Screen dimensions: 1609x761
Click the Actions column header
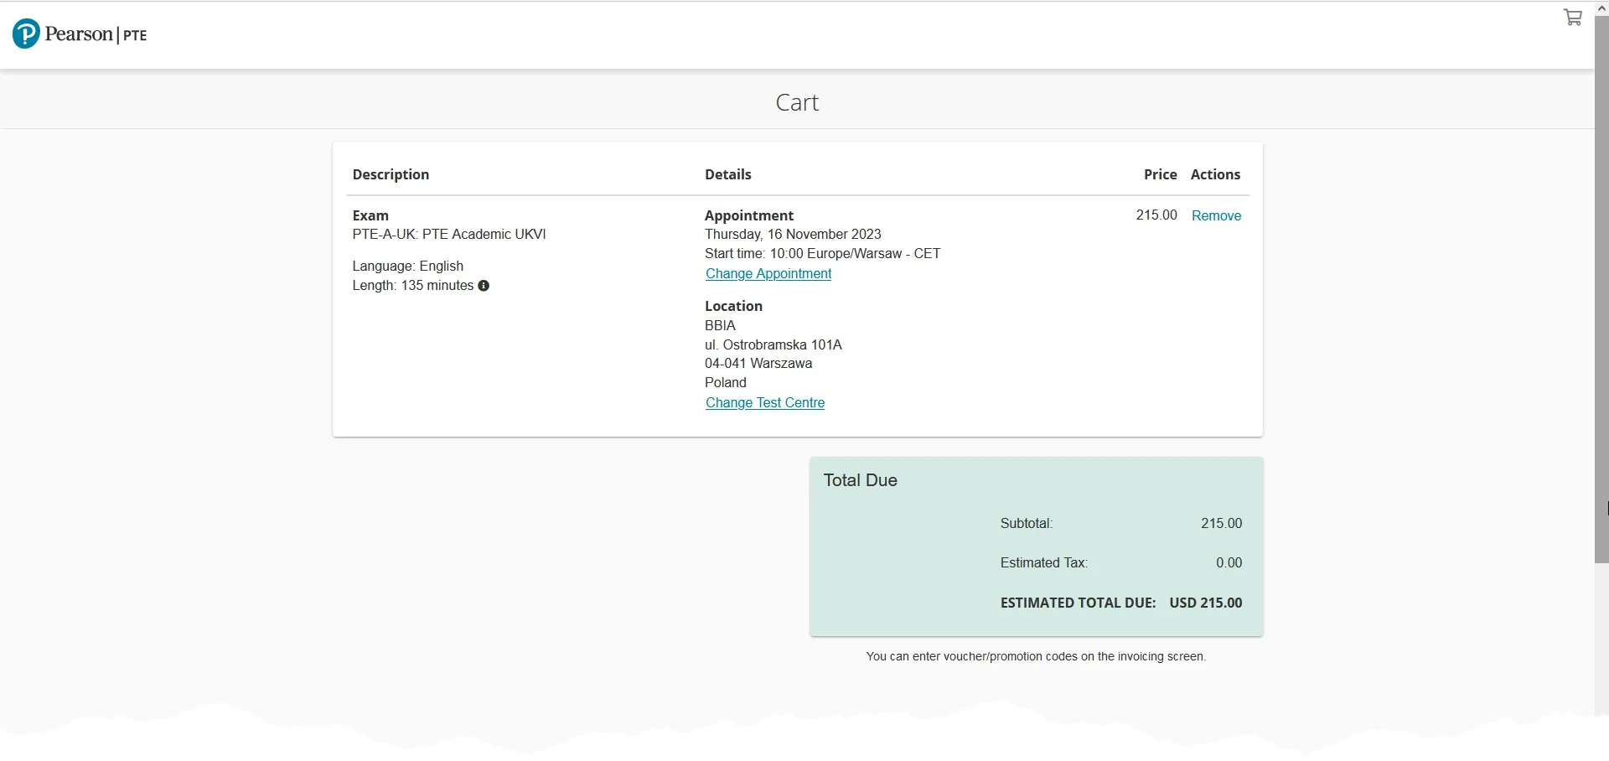click(1215, 174)
